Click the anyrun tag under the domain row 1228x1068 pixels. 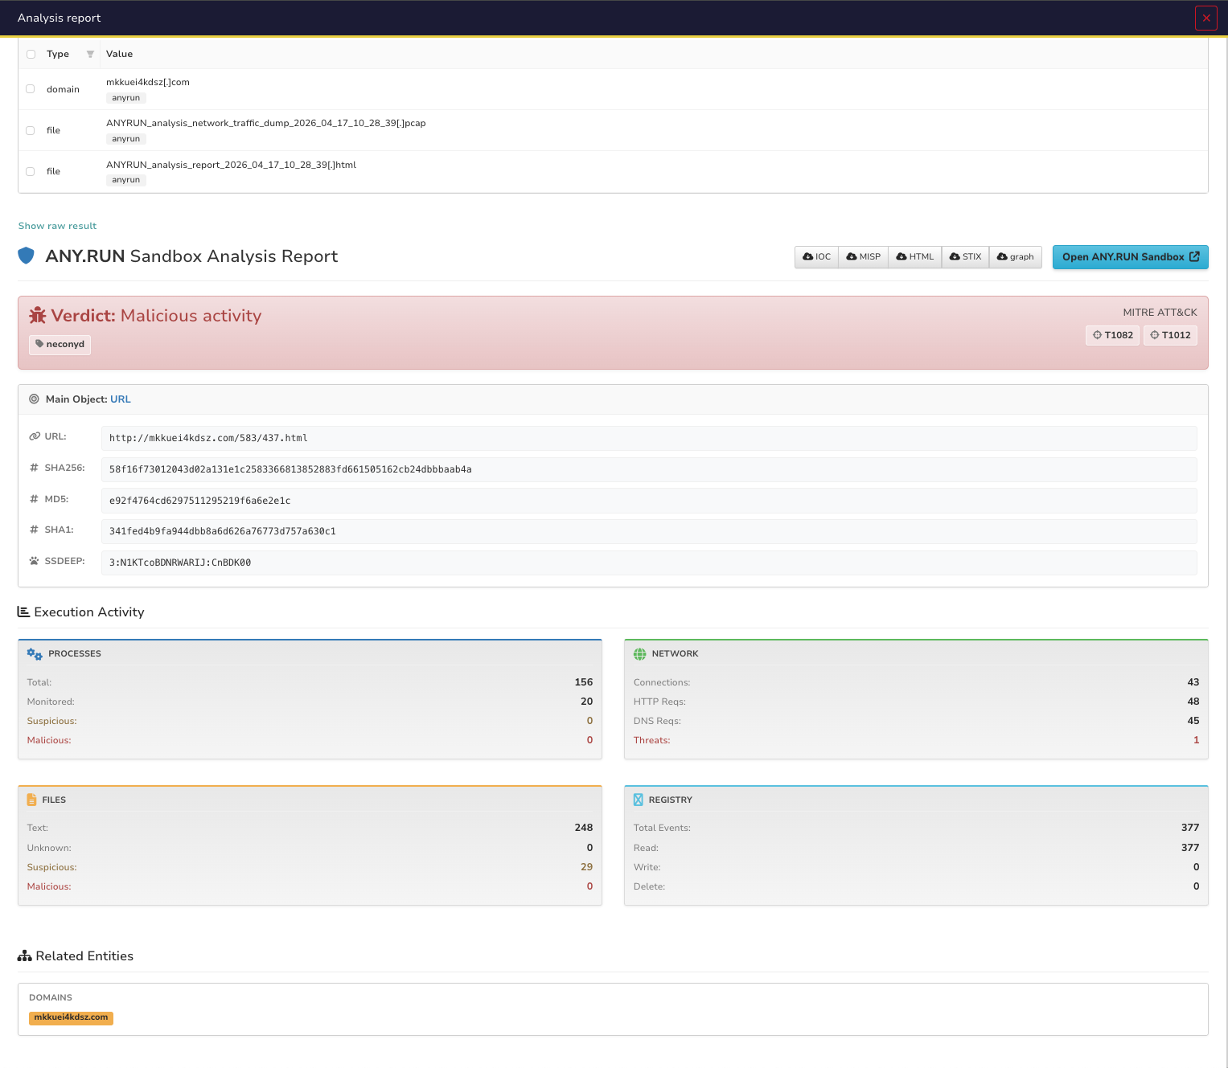pyautogui.click(x=125, y=98)
